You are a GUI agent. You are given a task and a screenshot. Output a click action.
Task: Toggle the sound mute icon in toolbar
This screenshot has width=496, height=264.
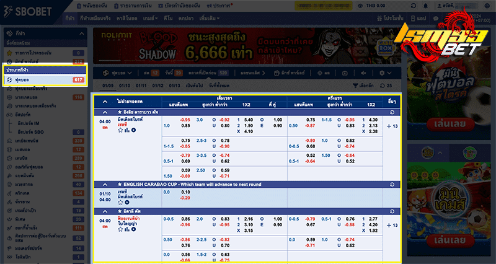pyautogui.click(x=363, y=73)
